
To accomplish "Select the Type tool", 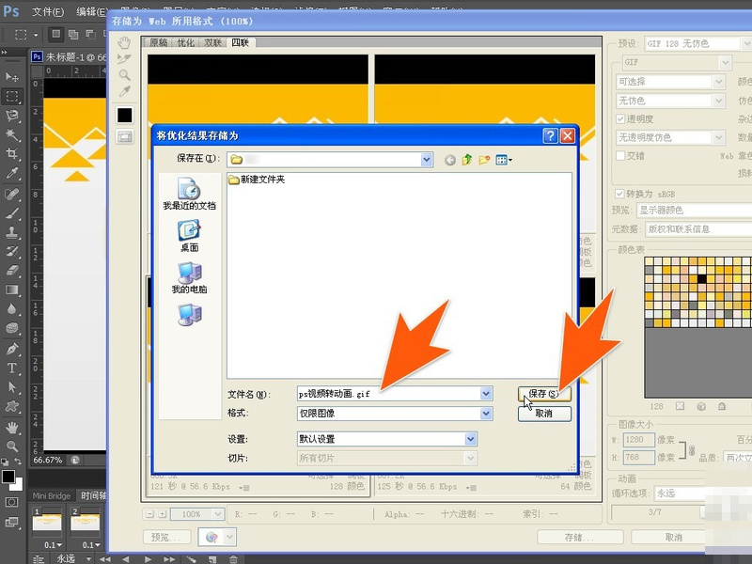I will (x=12, y=368).
